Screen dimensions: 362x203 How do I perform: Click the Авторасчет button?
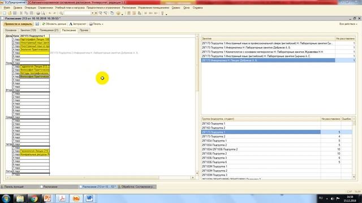coord(78,24)
